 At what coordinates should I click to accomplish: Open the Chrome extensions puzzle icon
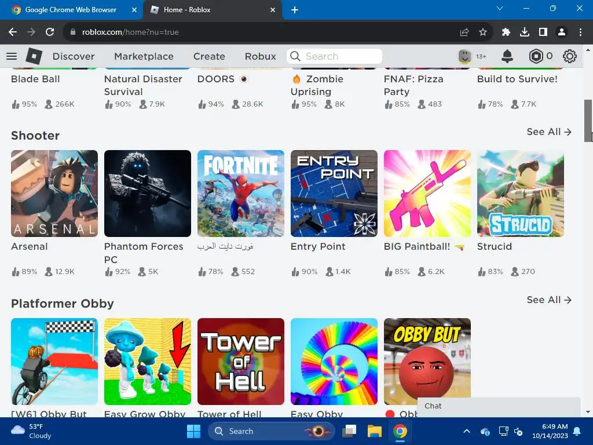point(506,32)
